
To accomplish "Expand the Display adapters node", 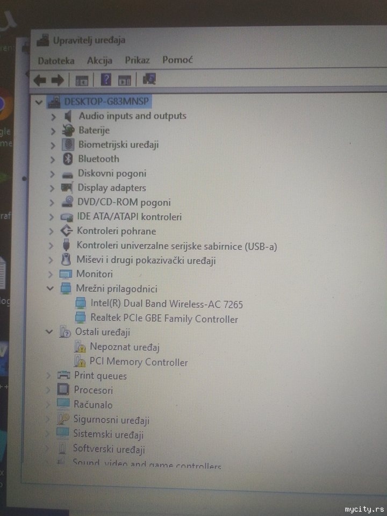I will [x=52, y=188].
